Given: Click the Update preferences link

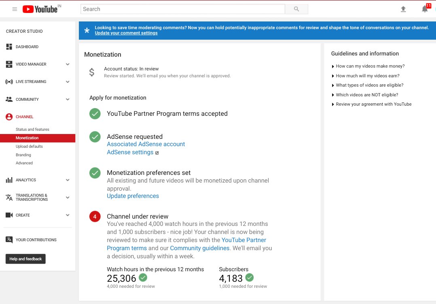Looking at the screenshot, I should [x=133, y=196].
